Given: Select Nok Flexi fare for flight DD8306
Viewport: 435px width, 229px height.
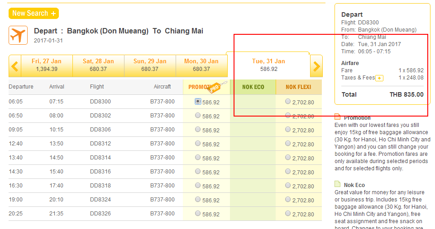Looking at the screenshot, I should (288, 129).
